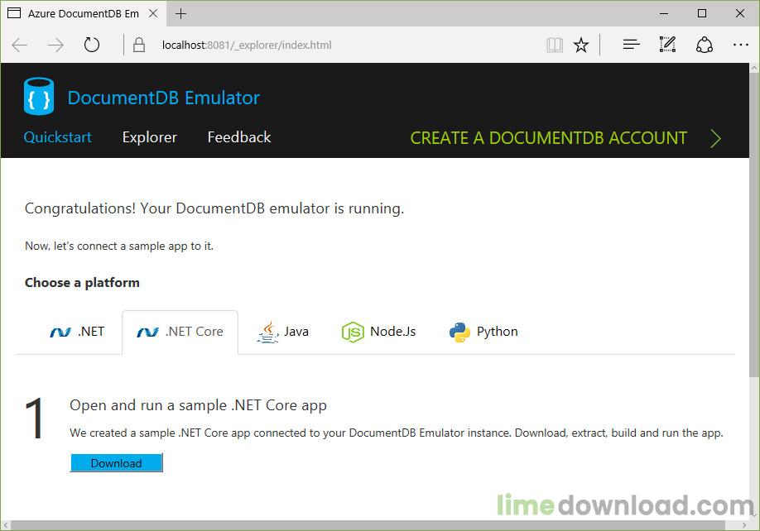Image resolution: width=760 pixels, height=531 pixels.
Task: Open the Explorer menu item
Action: (149, 137)
